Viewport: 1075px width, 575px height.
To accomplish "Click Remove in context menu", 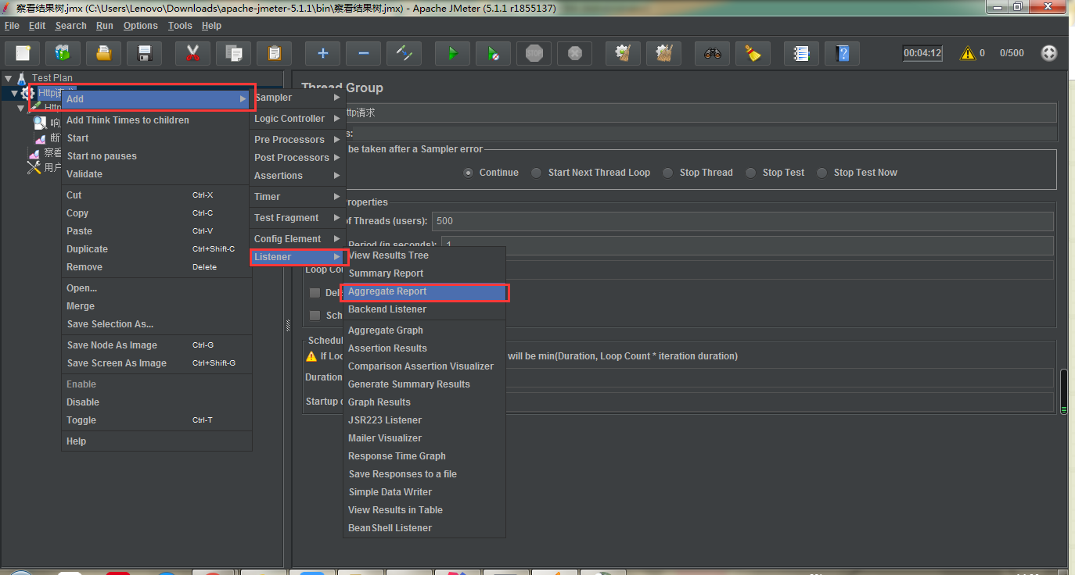I will [156, 267].
